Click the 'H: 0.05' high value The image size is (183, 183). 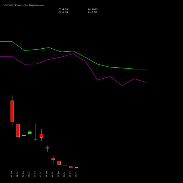click(93, 10)
